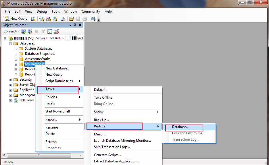This screenshot has height=165, width=269.
Task: Open the toolbar options overflow arrow
Action: point(99,20)
